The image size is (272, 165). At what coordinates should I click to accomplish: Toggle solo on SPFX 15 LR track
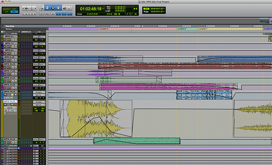(x=12, y=105)
